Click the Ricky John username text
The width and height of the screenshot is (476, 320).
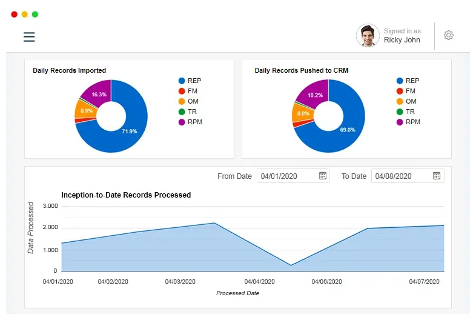402,41
